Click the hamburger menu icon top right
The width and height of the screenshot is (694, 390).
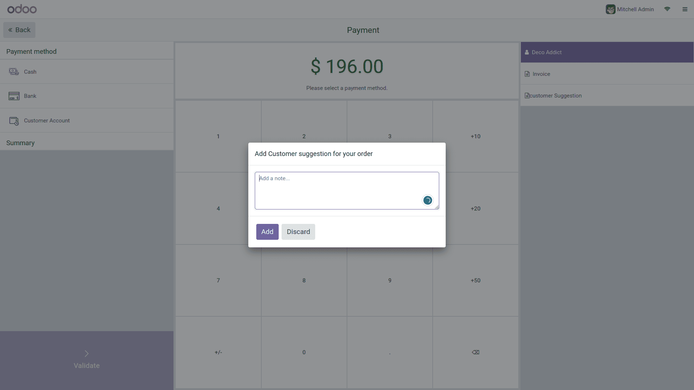click(x=685, y=9)
